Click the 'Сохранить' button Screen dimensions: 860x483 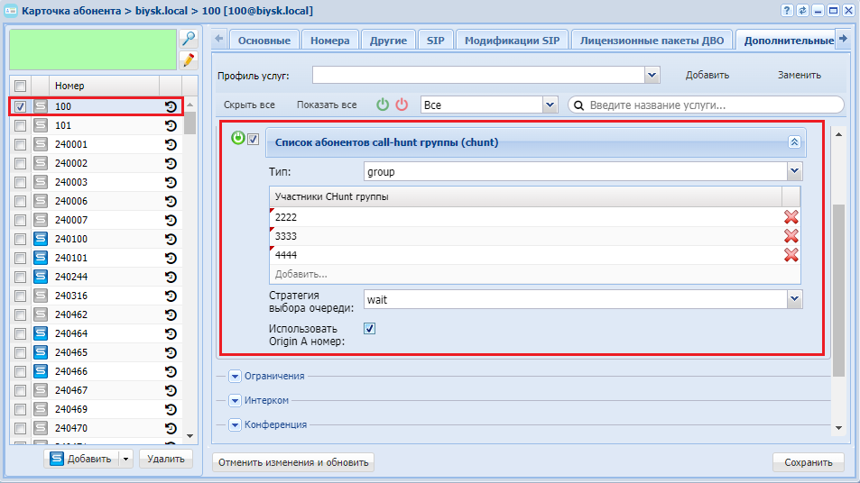pos(808,462)
